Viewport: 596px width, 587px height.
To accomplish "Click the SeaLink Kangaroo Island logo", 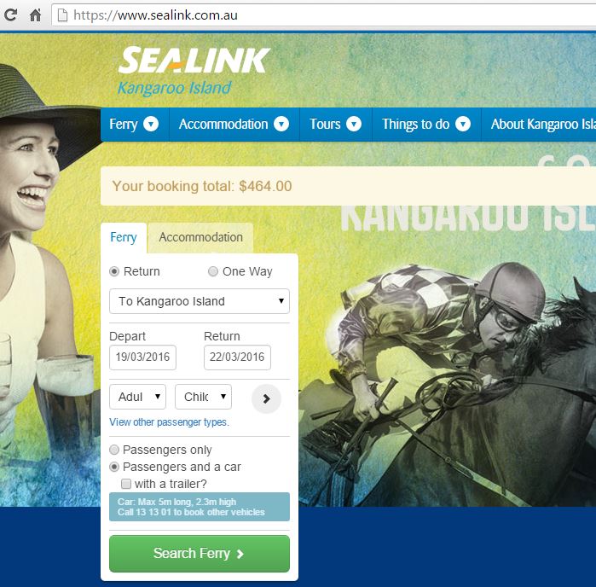I will pos(194,71).
